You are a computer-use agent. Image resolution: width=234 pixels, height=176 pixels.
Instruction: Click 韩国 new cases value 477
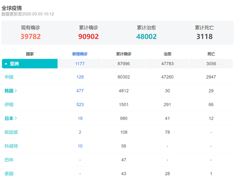click(80, 91)
